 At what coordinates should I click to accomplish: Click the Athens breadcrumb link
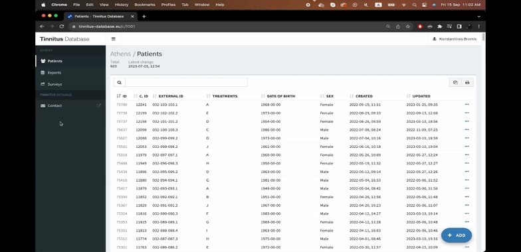(x=120, y=54)
